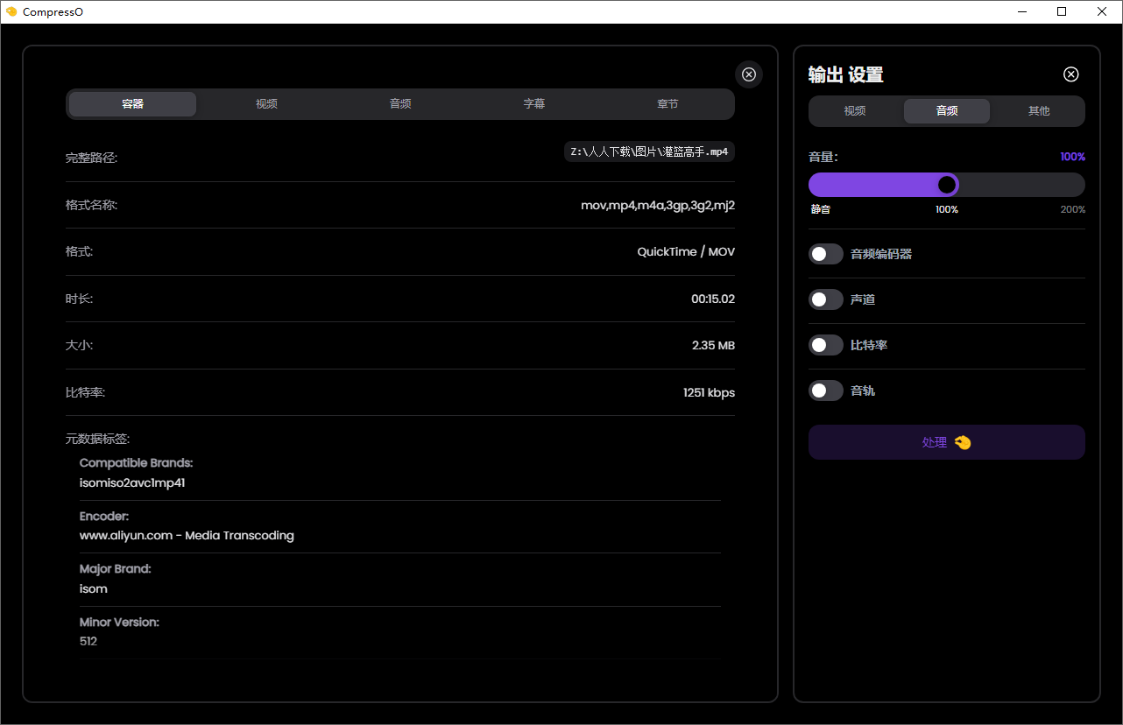Click the full file path field
Viewport: 1123px width, 725px height.
[x=649, y=151]
